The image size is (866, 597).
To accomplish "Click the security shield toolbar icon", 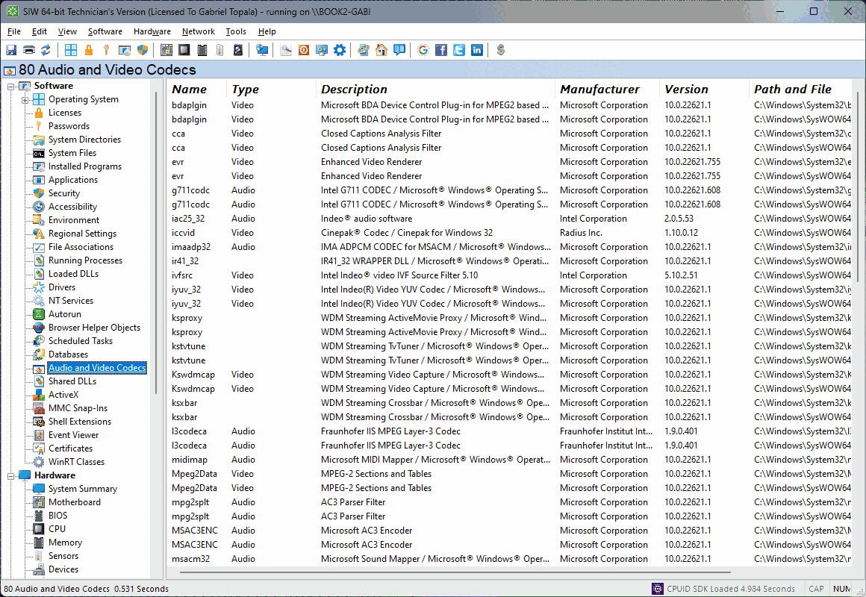I will pos(142,50).
